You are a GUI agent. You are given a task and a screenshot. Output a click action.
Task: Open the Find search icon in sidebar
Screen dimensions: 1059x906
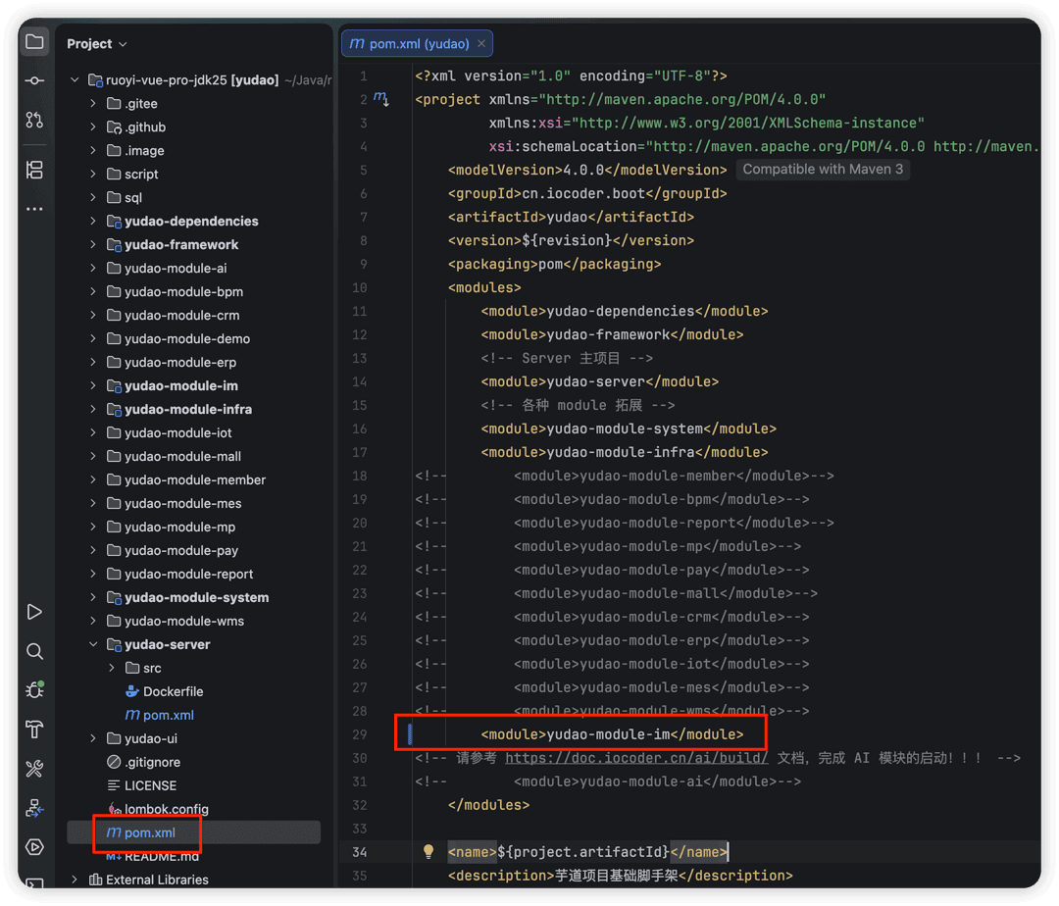[34, 651]
